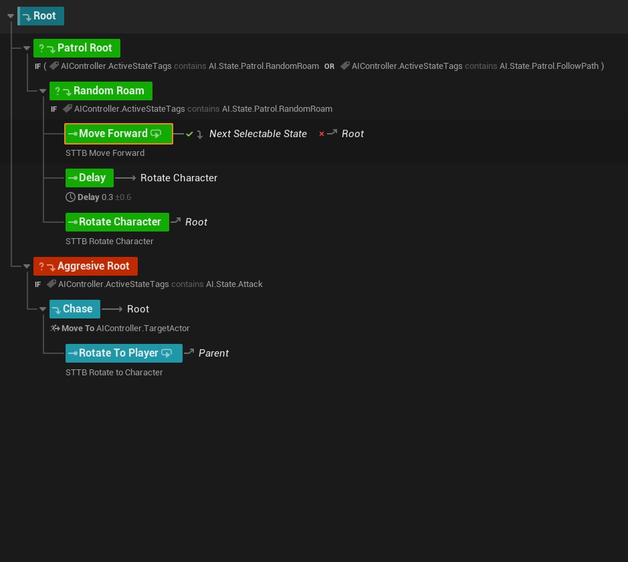The height and width of the screenshot is (562, 628).
Task: Click the red X failure transition icon
Action: point(321,134)
